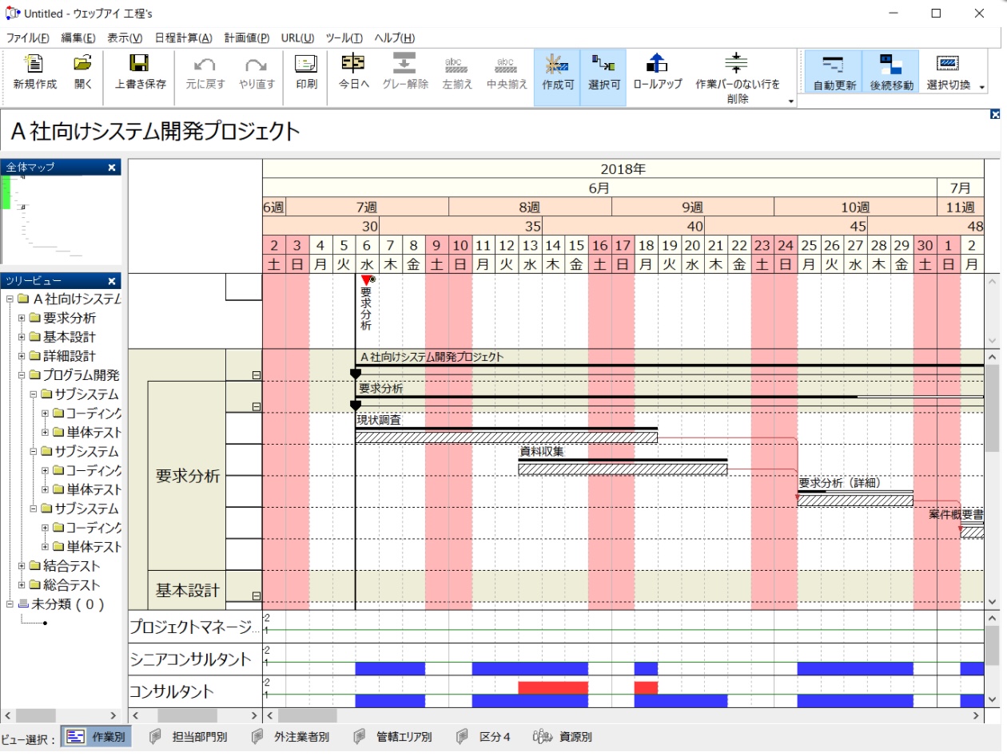The height and width of the screenshot is (756, 1007).
Task: Select the 要求分析 row group header
Action: pos(188,476)
